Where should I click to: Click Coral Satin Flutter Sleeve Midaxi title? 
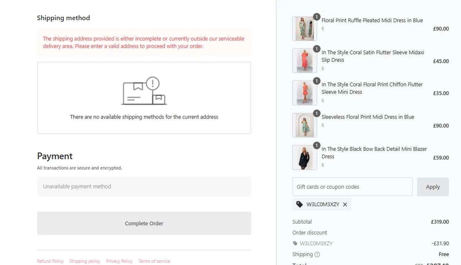(373, 56)
